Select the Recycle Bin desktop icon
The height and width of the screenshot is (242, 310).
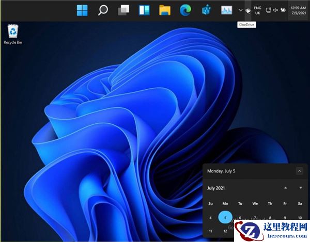(x=13, y=34)
